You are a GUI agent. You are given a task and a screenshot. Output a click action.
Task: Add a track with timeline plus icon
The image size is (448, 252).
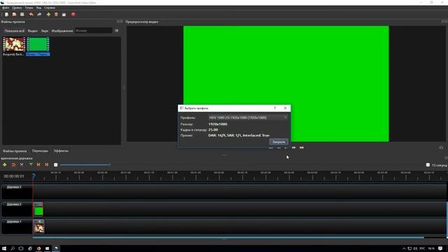5,165
